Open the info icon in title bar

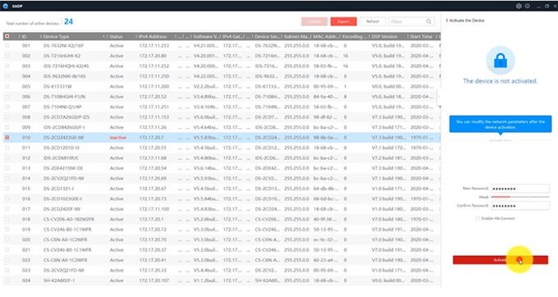coord(528,6)
